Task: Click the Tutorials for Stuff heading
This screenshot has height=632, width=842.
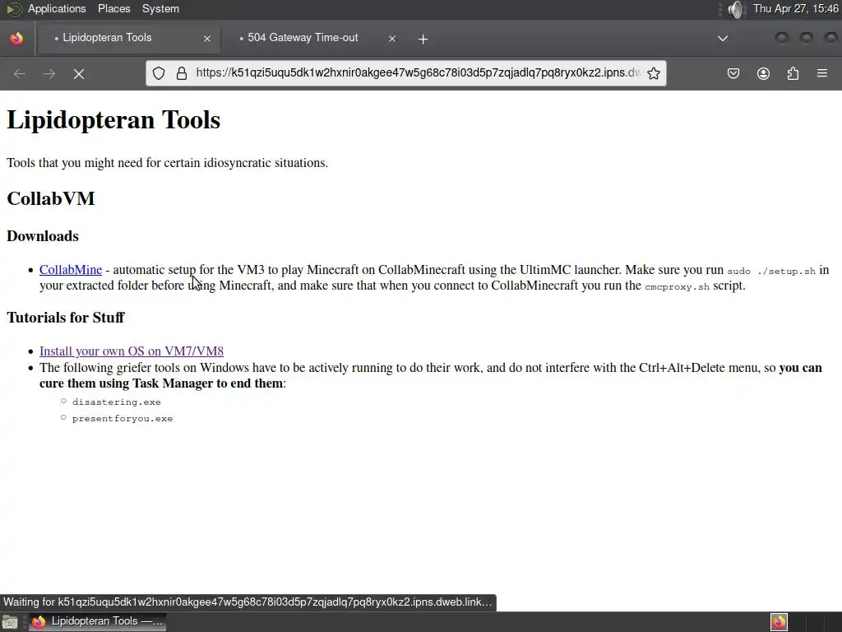Action: coord(66,318)
